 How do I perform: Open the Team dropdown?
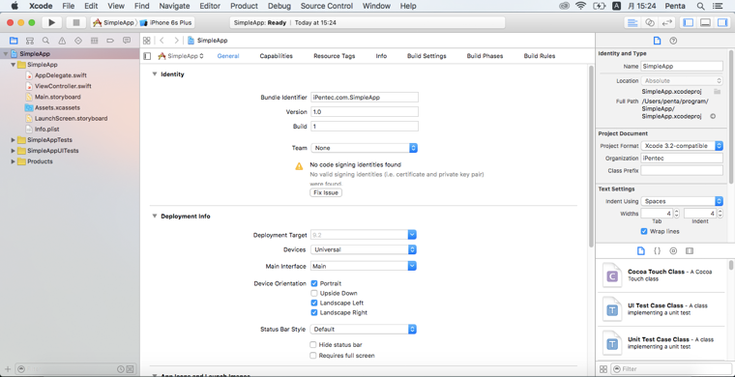(364, 148)
